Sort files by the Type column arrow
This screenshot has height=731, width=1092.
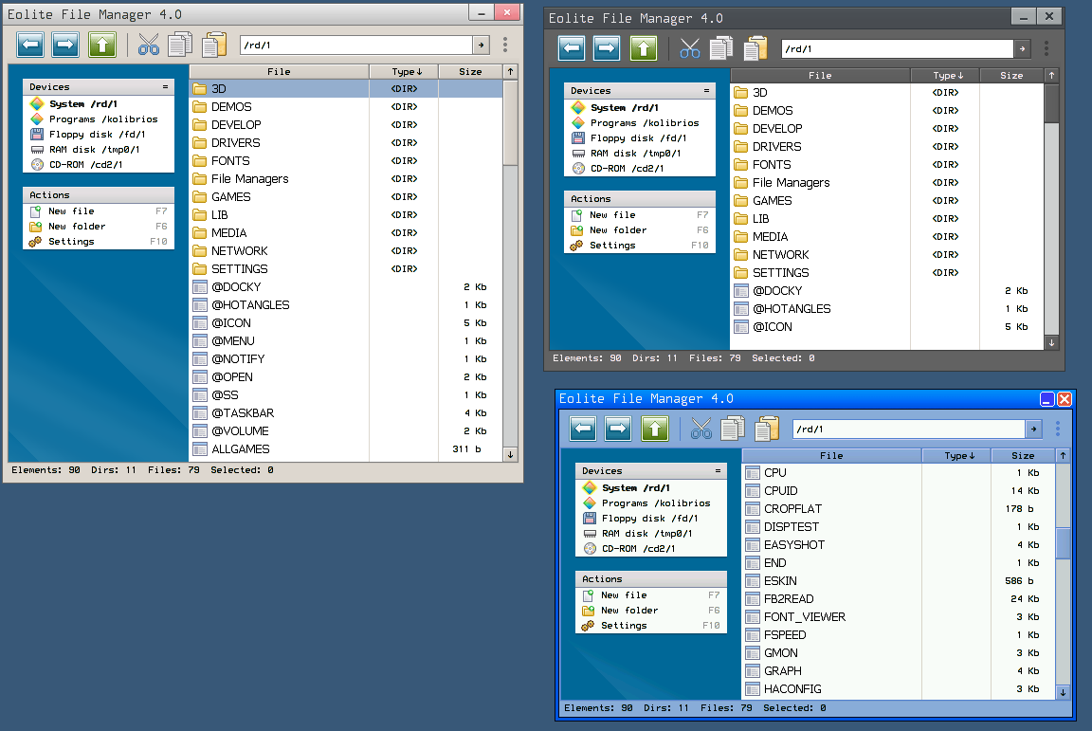tap(420, 70)
